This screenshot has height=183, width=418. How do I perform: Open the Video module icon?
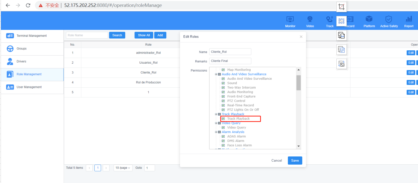(x=310, y=19)
